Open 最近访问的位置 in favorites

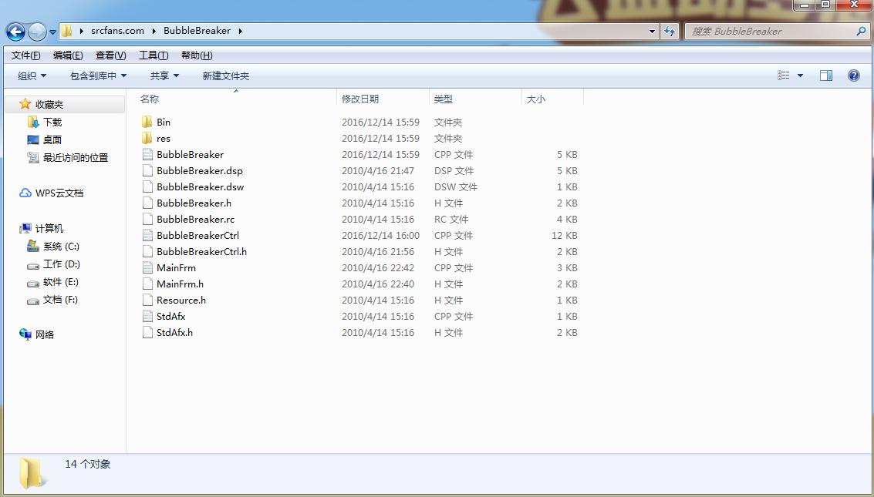pyautogui.click(x=76, y=157)
